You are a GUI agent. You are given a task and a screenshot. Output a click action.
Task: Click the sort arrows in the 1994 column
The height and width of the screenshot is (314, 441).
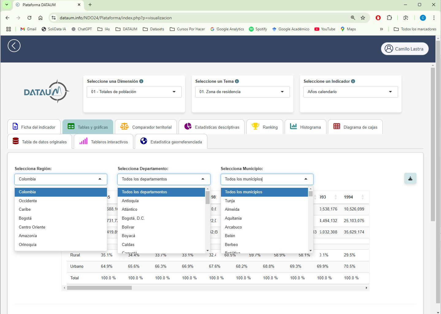pos(363,197)
